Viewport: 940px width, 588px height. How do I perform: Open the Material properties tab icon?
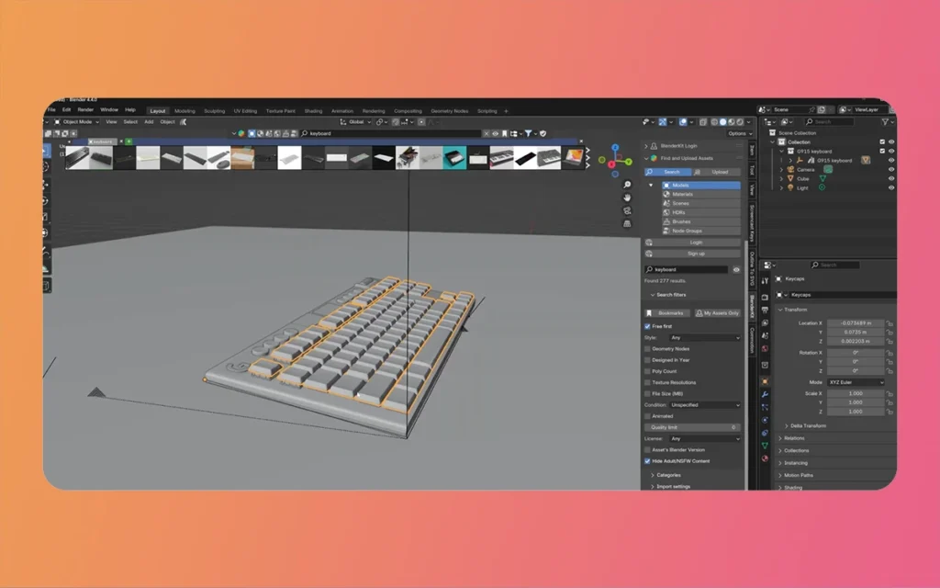[x=765, y=458]
